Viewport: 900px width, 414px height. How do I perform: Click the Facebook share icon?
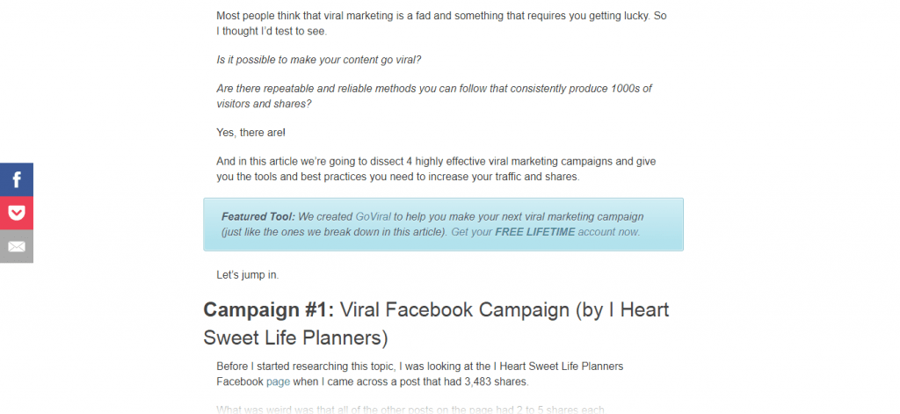click(x=17, y=179)
